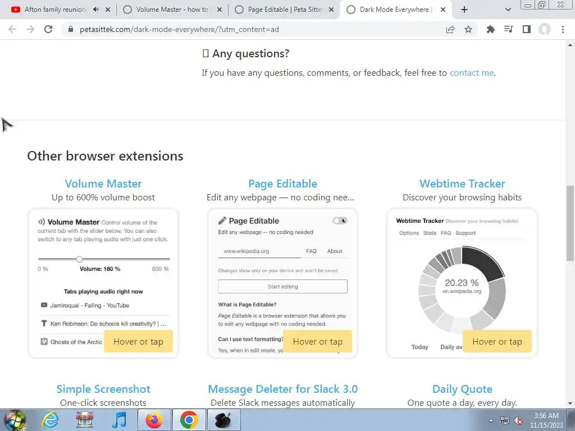The height and width of the screenshot is (431, 575).
Task: Open media control icon in toolbar
Action: 509,29
